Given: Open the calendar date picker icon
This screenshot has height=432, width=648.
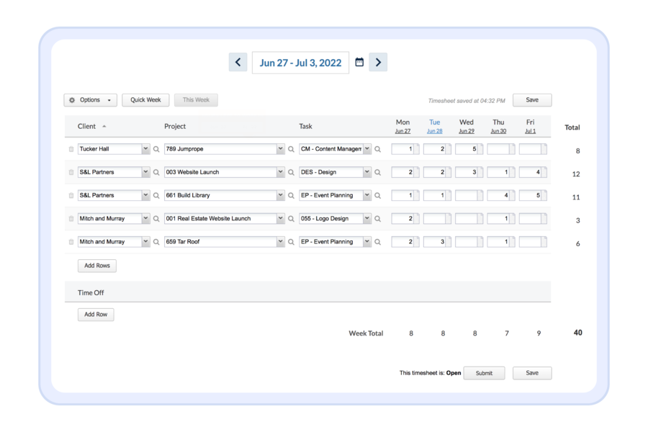Looking at the screenshot, I should 359,63.
